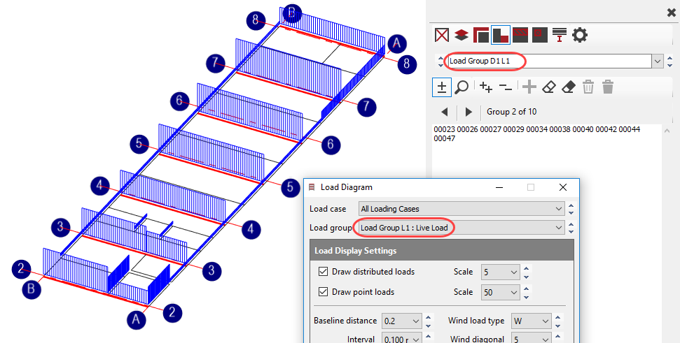The image size is (680, 343).
Task: Click the Group 2 of 10 label
Action: [x=511, y=112]
